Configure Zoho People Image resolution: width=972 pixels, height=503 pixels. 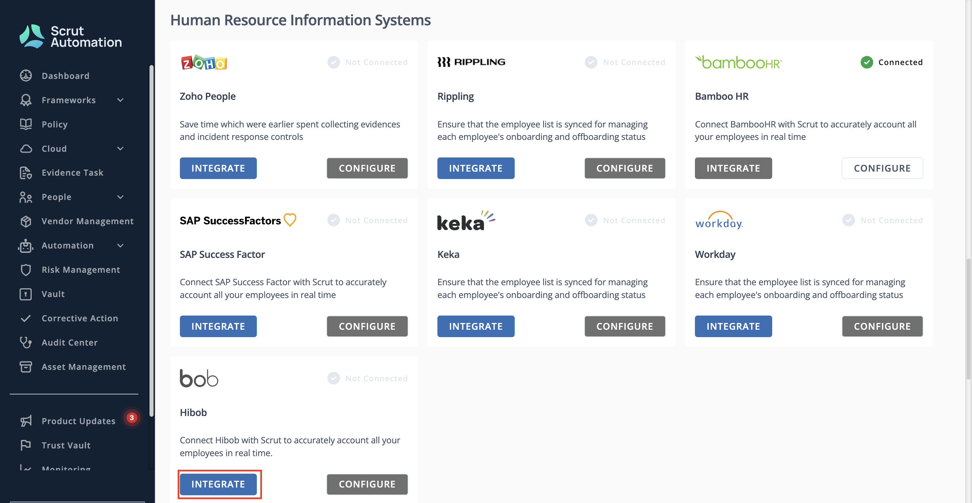point(367,168)
